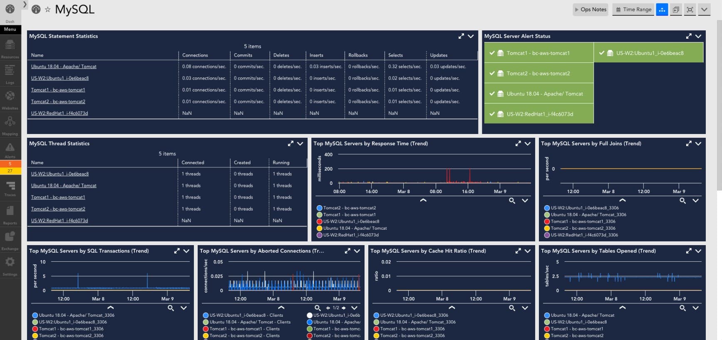
Task: Open US-W2:Ubuntu1_i-0e6beac8 statement statistics link
Action: [60, 78]
